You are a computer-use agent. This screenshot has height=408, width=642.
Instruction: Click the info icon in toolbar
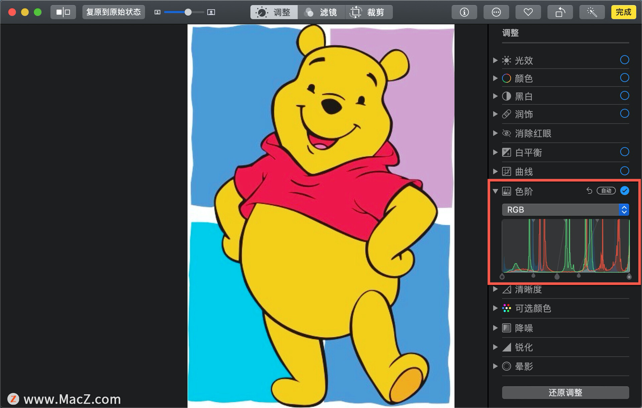tap(464, 12)
